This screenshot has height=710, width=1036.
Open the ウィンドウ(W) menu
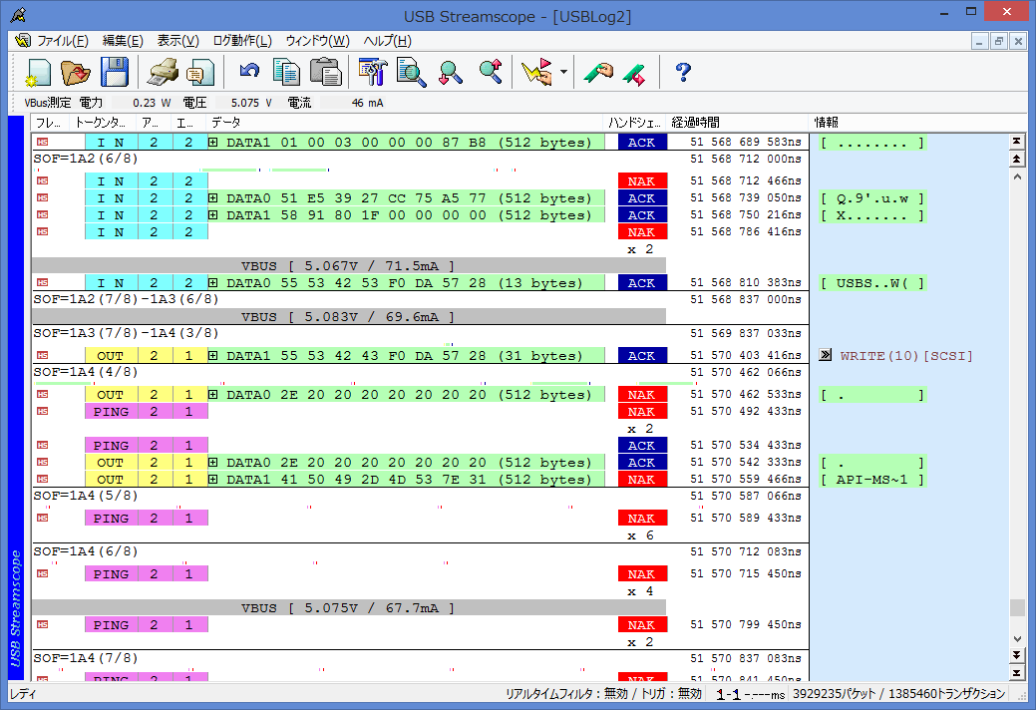[318, 41]
